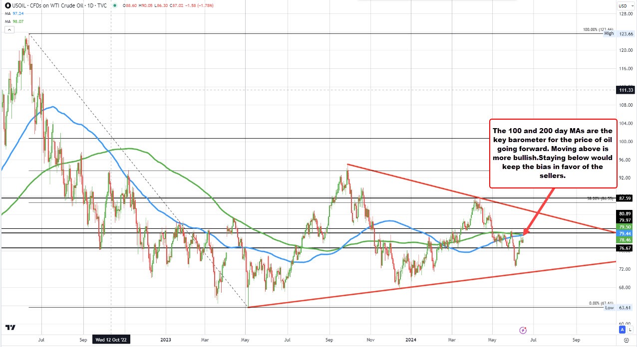
Task: Click the TradingView logo in bottom-left corner
Action: pos(9,328)
